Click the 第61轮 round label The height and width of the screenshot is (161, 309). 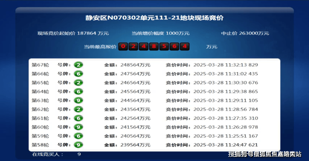coord(40,118)
